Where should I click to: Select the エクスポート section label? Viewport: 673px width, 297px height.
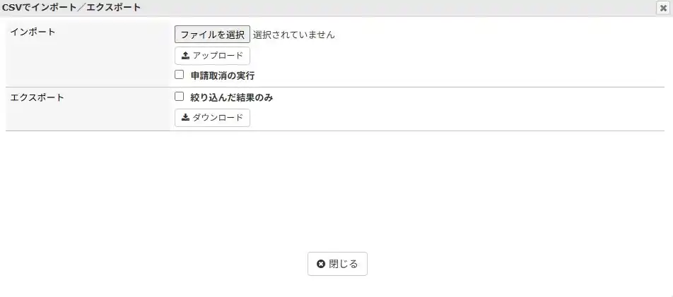(37, 97)
